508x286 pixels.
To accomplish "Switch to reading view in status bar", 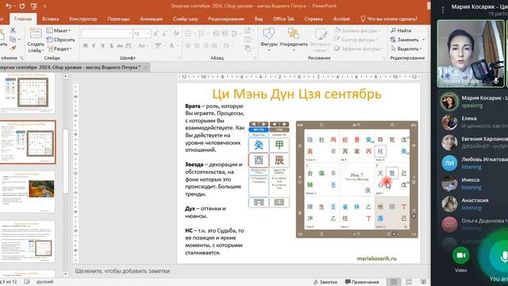I will (x=423, y=282).
